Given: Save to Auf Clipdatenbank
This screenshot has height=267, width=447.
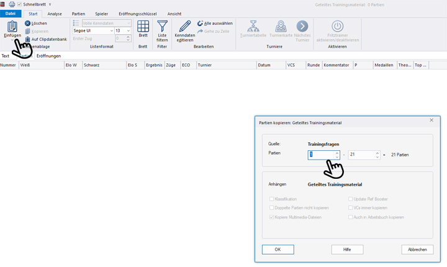Looking at the screenshot, I should [27, 39].
